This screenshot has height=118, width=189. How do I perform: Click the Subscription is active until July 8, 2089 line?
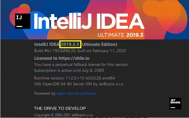(69, 71)
